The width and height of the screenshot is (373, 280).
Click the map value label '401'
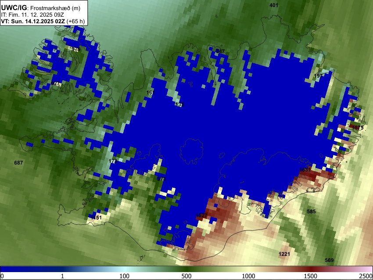pyautogui.click(x=274, y=5)
